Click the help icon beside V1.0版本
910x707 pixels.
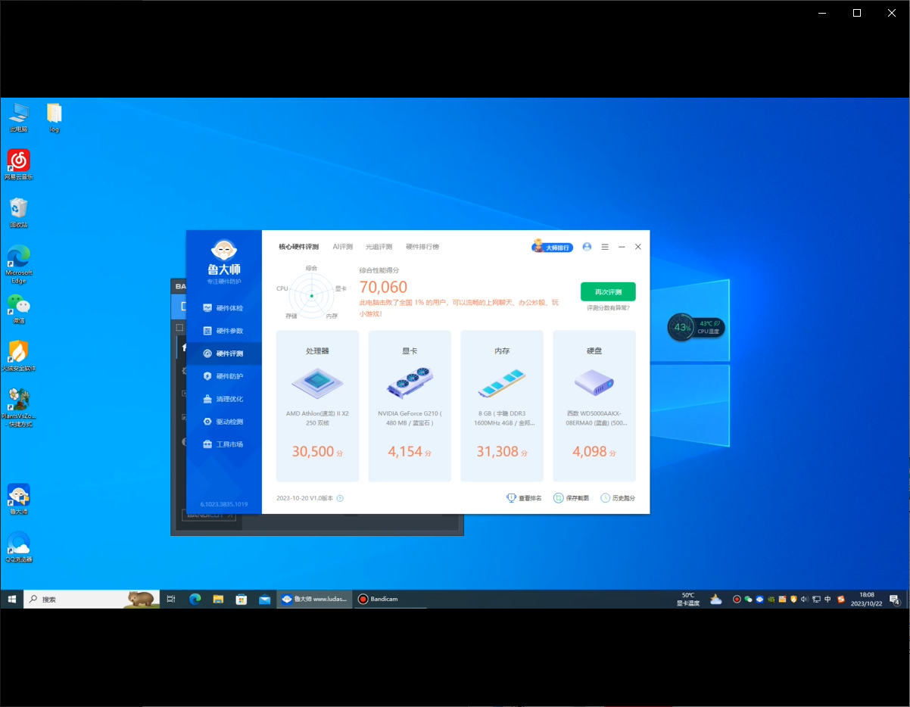[x=340, y=498]
